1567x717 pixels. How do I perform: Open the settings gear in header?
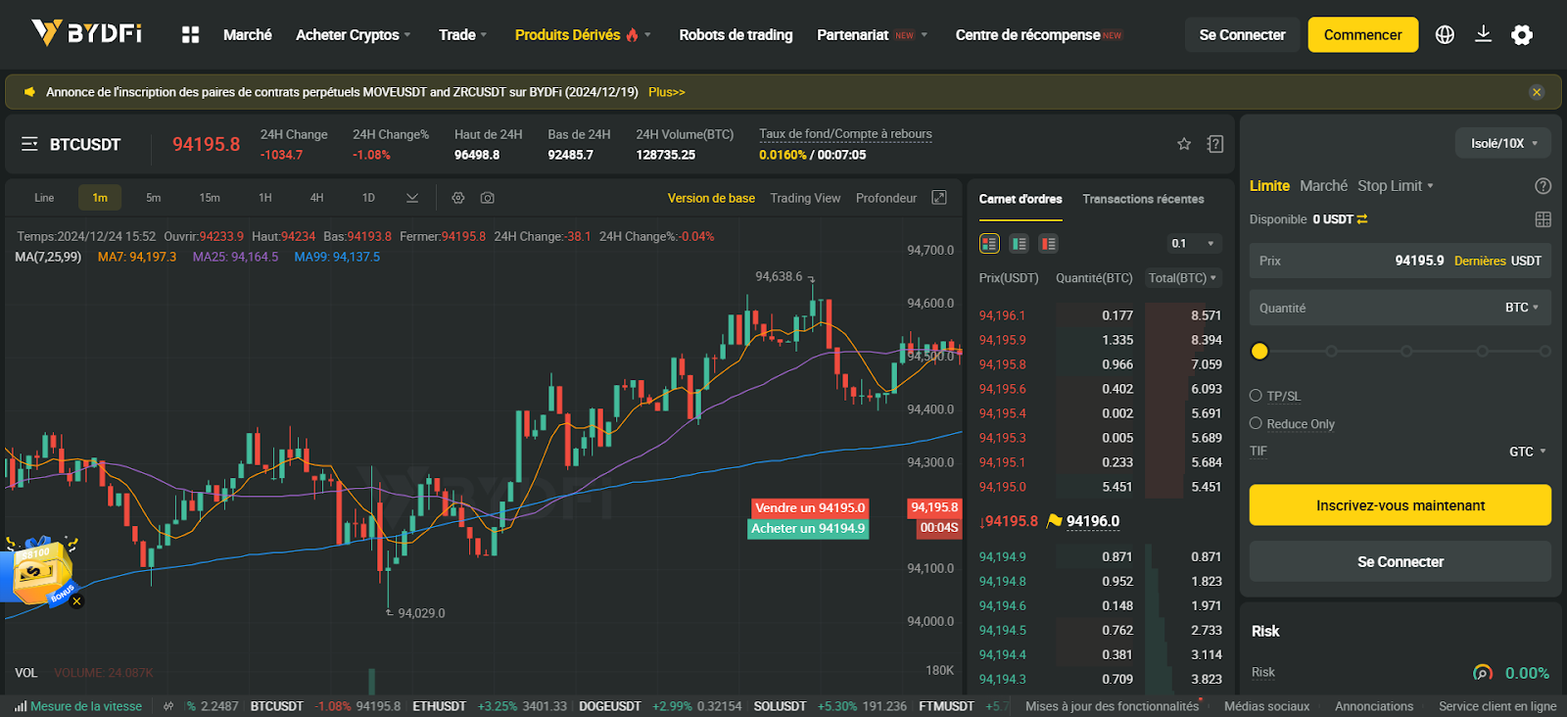tap(1521, 35)
